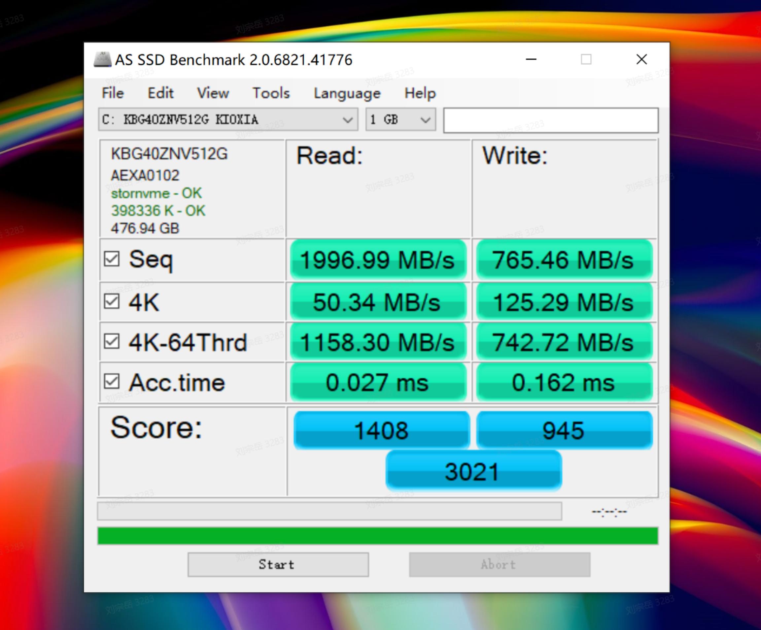Disable the 4K-64Thrd test checkbox
This screenshot has height=630, width=761.
[x=112, y=341]
